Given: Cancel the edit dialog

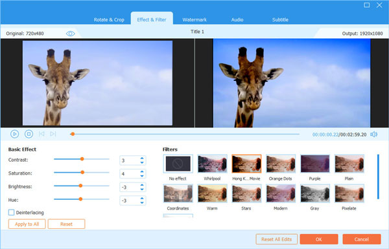Looking at the screenshot, I should tap(362, 239).
